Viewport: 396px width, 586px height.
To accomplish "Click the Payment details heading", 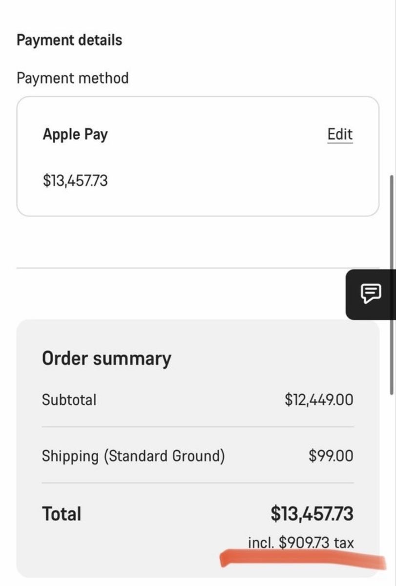I will pyautogui.click(x=69, y=40).
